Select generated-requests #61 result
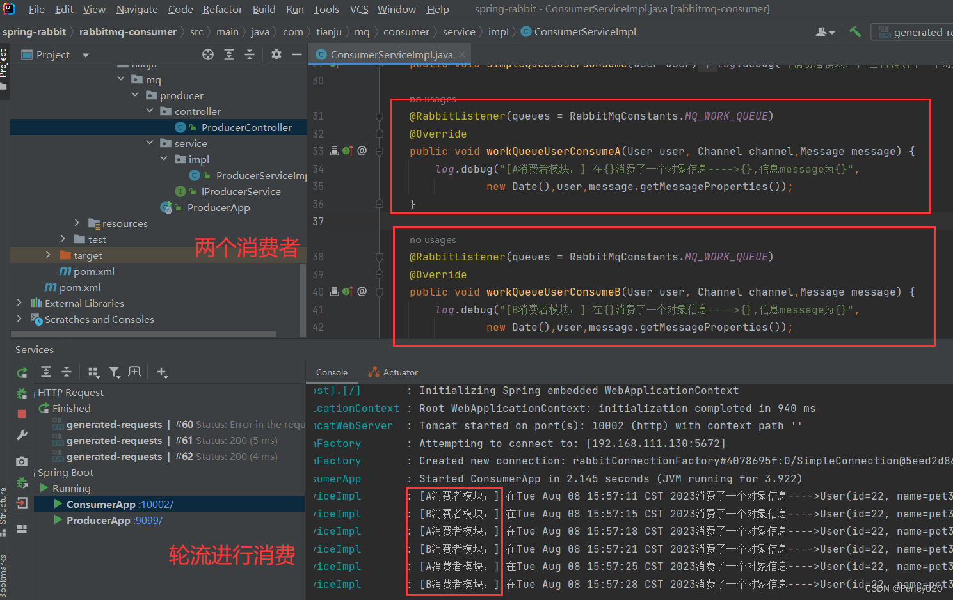 click(x=164, y=440)
